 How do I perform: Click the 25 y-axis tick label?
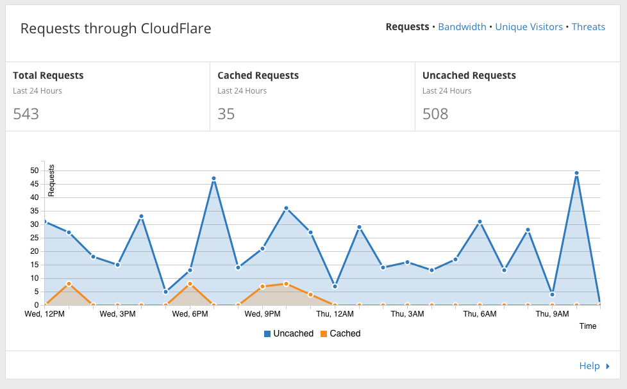pyautogui.click(x=35, y=238)
